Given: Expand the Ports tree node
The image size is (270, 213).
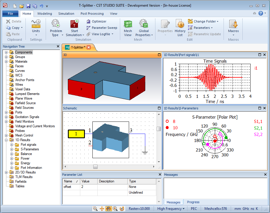Looking at the screenshot, I should (6, 112).
